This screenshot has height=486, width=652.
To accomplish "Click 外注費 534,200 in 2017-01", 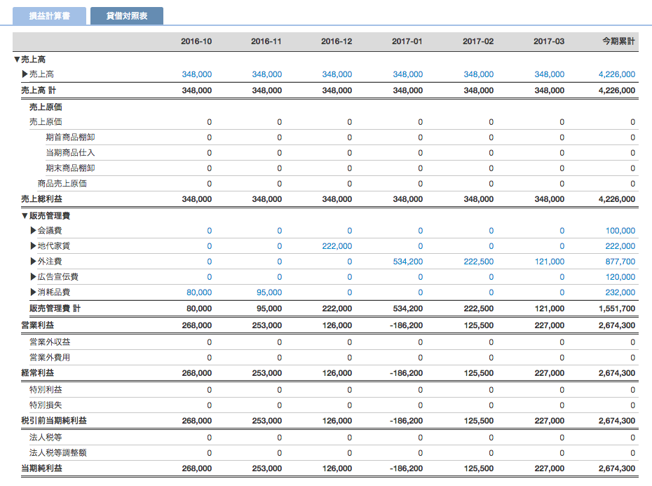I will pyautogui.click(x=408, y=262).
